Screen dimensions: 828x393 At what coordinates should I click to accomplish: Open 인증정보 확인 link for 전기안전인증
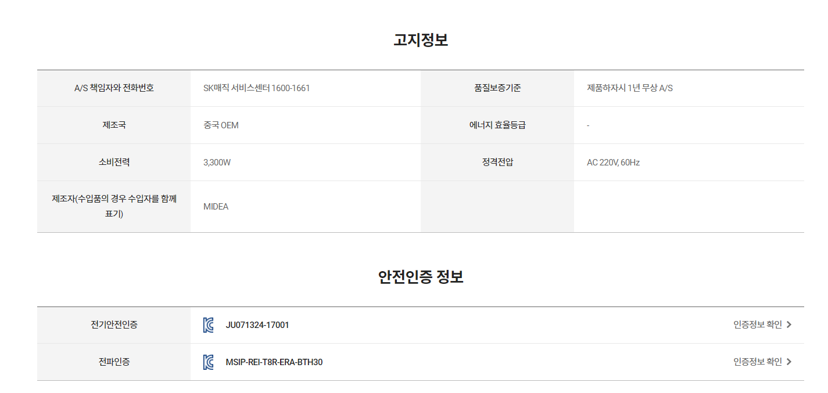(762, 325)
